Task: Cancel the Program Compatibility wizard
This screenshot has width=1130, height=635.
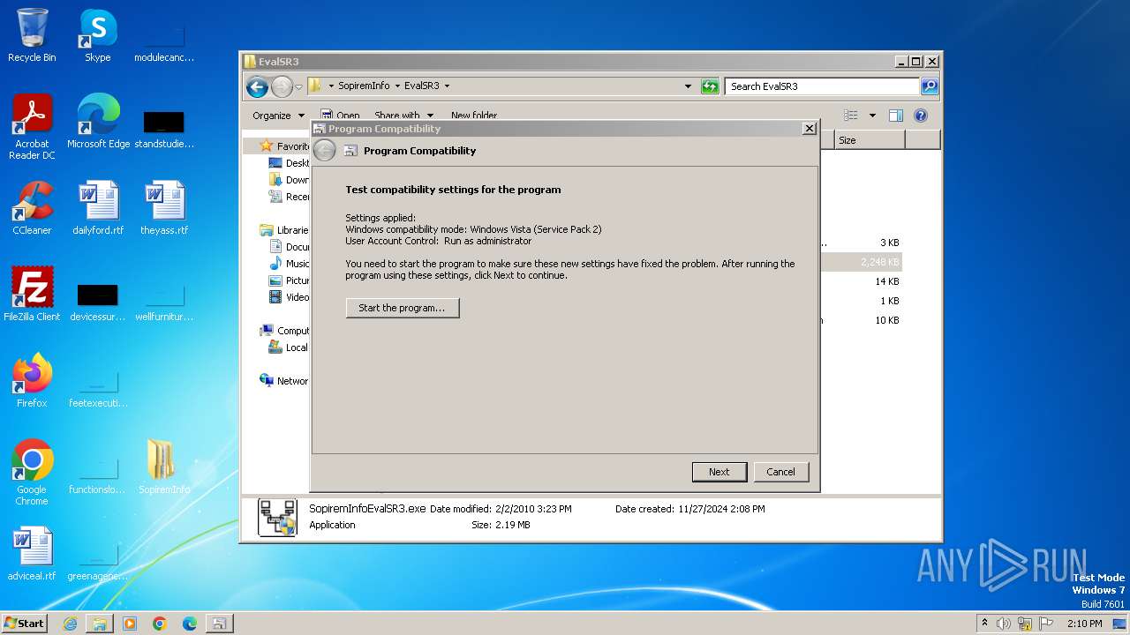Action: pyautogui.click(x=780, y=472)
